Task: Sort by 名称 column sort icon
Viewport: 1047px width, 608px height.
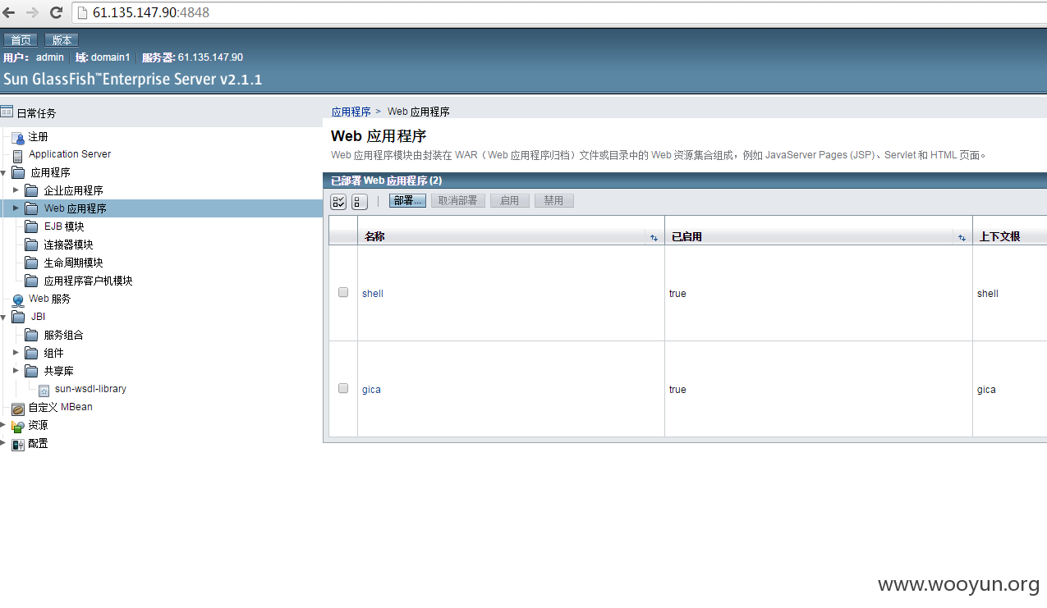Action: point(654,237)
